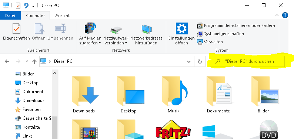Select Bilder in the navigation pane
Image resolution: width=294 pixels, height=139 pixels.
click(24, 74)
